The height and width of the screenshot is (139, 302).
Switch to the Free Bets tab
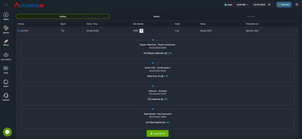[x=251, y=17]
